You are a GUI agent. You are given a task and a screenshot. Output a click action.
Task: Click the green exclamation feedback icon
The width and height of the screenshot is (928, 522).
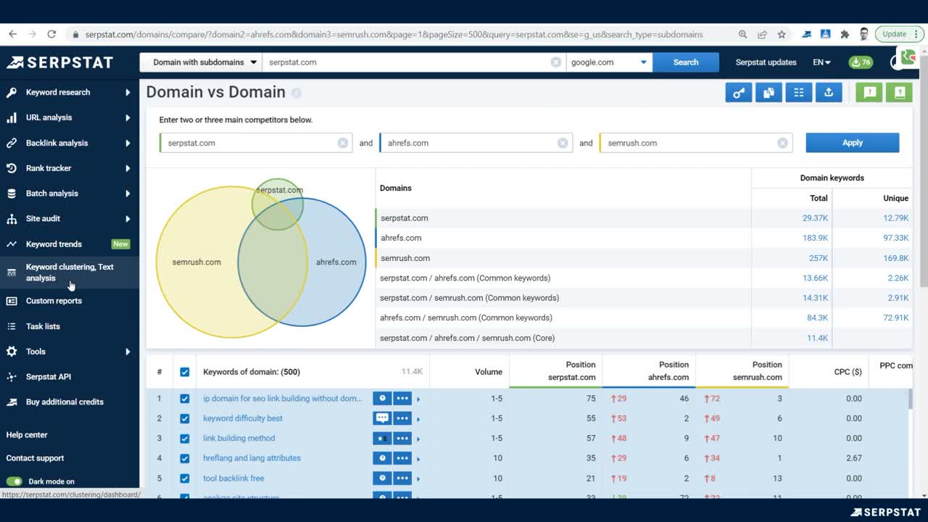869,93
